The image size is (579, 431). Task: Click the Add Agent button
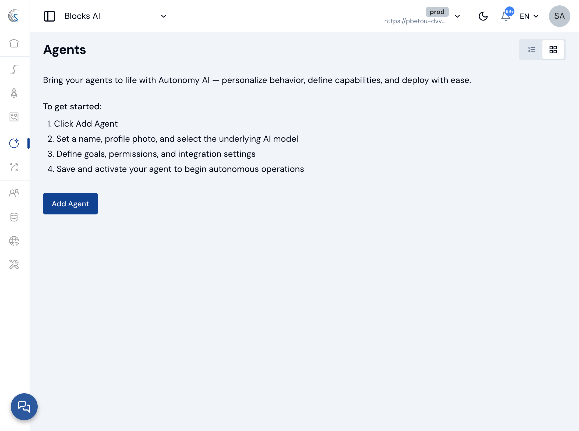click(x=70, y=204)
